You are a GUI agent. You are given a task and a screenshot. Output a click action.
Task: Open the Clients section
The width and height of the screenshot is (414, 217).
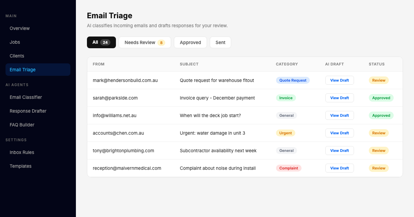(17, 56)
